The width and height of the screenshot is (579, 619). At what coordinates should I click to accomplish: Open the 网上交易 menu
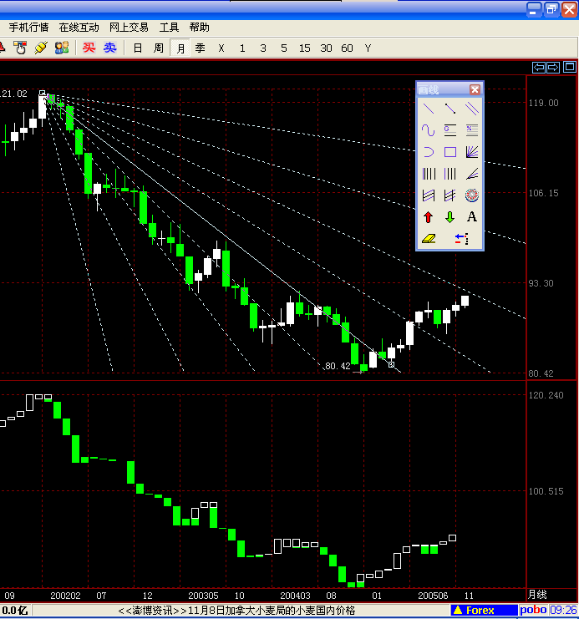point(129,28)
